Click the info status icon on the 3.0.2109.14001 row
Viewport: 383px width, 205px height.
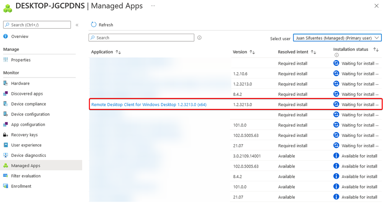tap(336, 156)
